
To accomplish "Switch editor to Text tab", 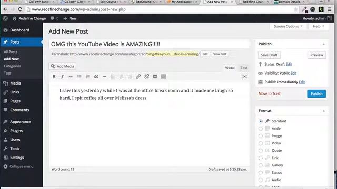I will click(x=244, y=68).
